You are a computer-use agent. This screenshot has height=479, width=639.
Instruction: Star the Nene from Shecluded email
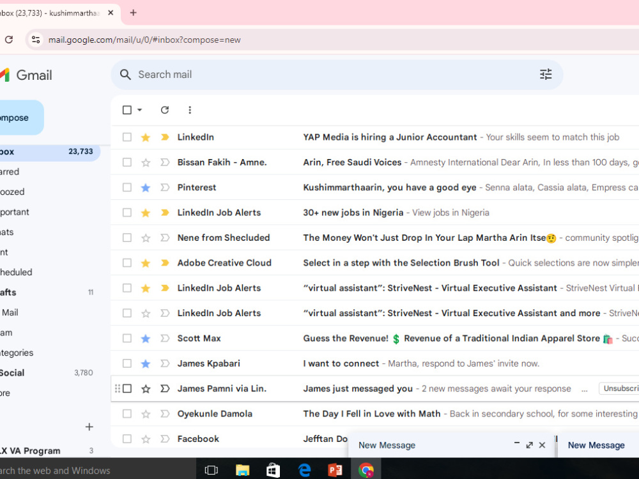point(146,238)
